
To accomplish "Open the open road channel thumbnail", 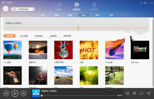I will [64, 76].
